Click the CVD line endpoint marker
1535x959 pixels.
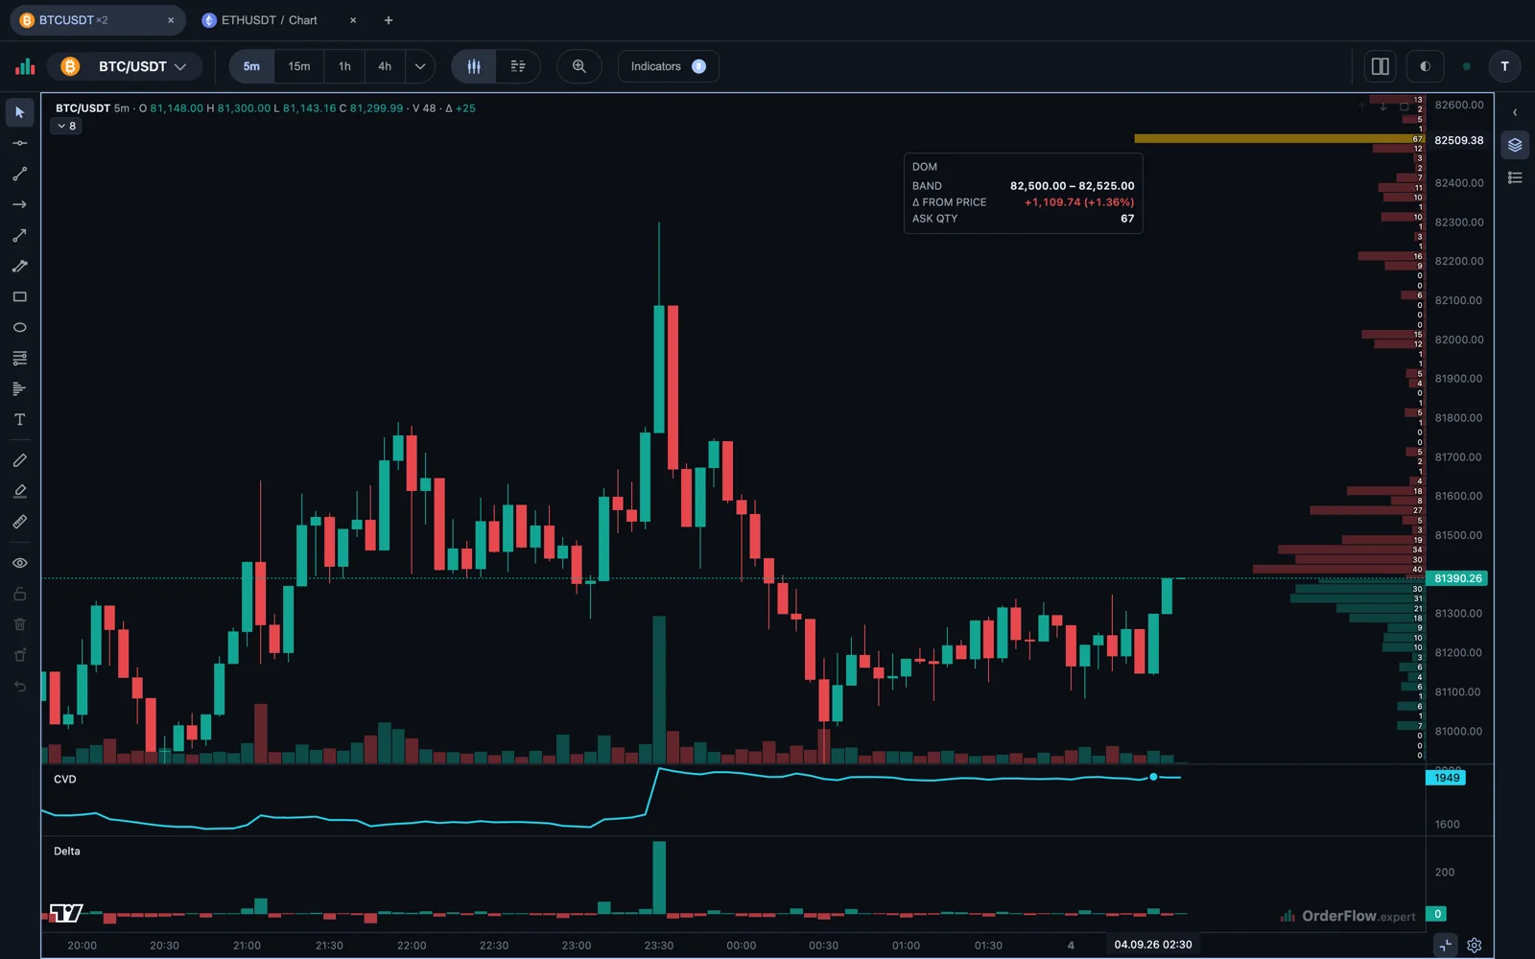[x=1153, y=777]
